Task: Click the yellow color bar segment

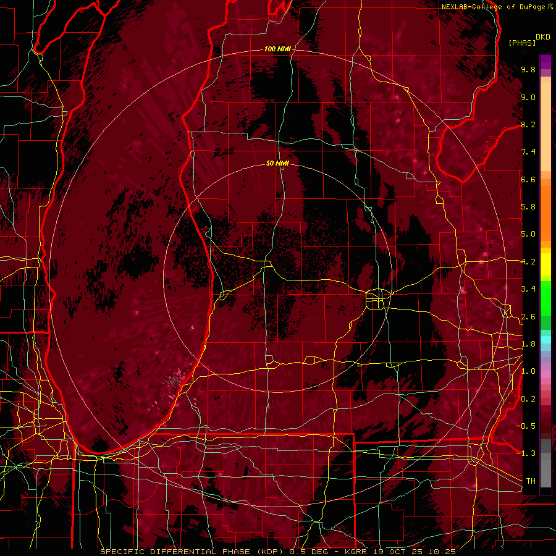Action: (545, 264)
